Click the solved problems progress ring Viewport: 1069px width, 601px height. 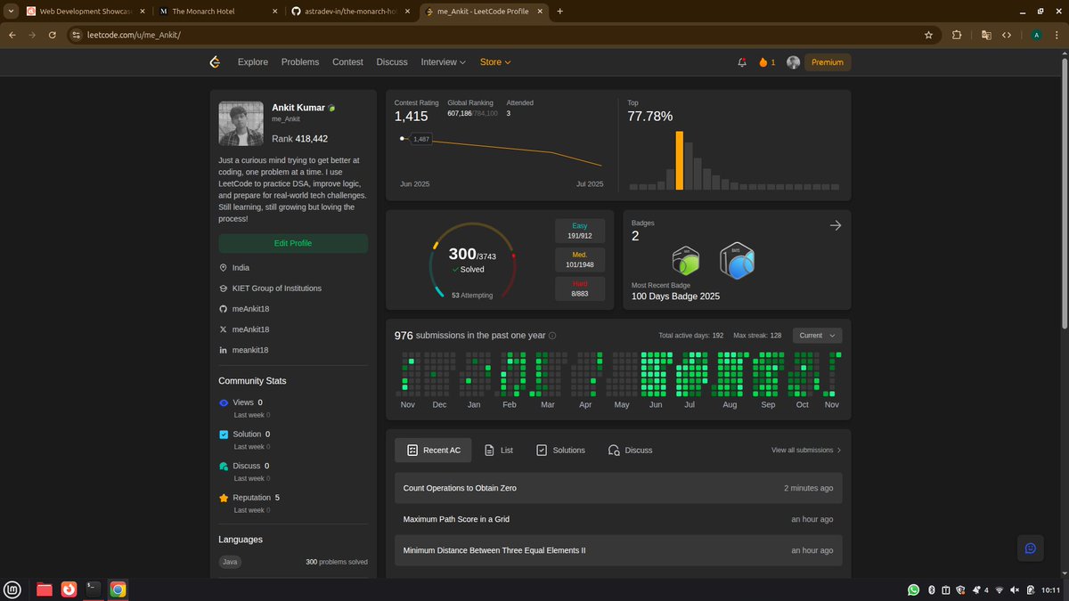(473, 260)
